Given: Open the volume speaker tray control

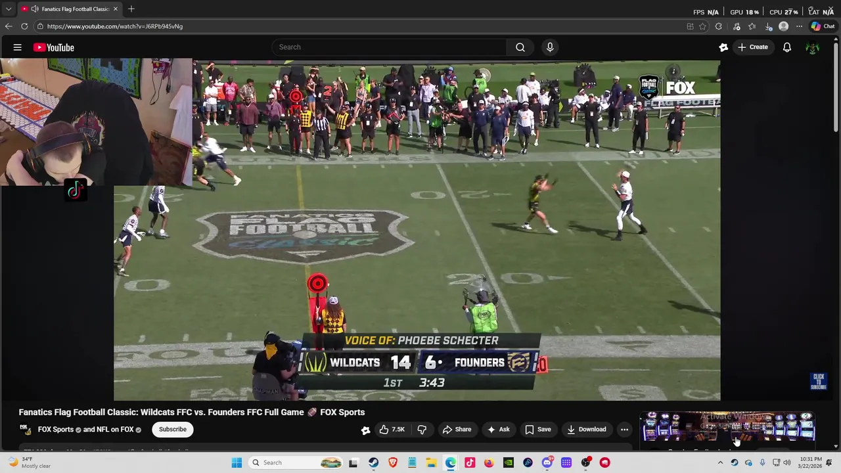Looking at the screenshot, I should click(787, 462).
